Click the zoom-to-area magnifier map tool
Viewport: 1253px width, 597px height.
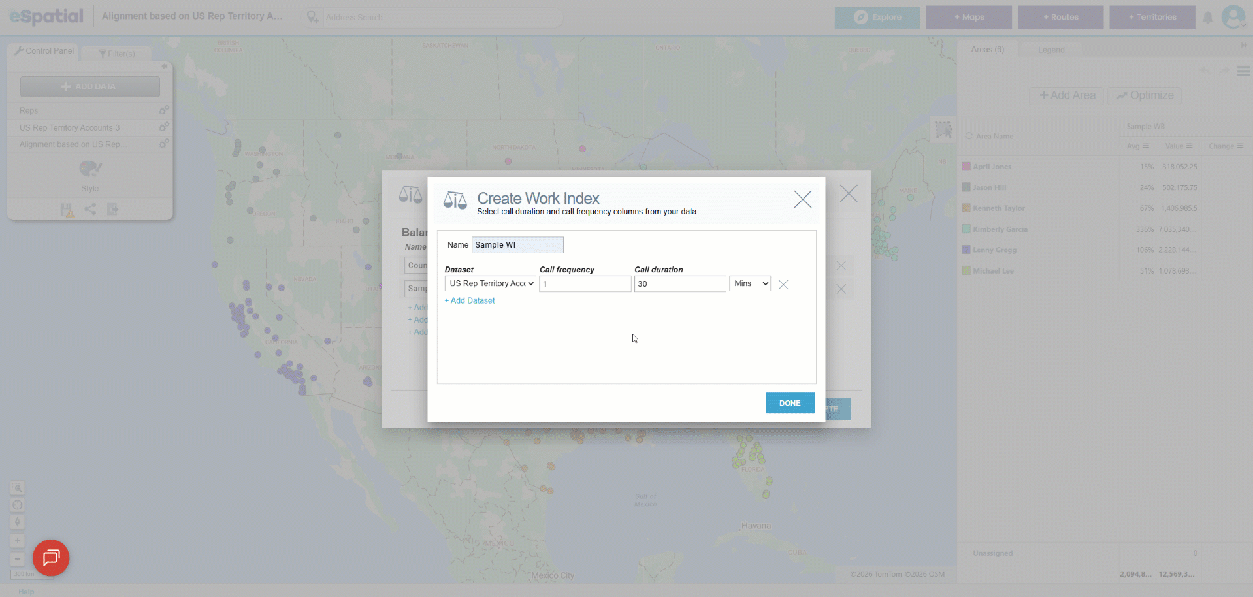18,489
